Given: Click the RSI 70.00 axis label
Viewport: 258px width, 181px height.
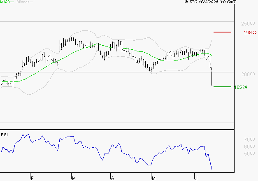Looking at the screenshot, I should (x=249, y=139).
